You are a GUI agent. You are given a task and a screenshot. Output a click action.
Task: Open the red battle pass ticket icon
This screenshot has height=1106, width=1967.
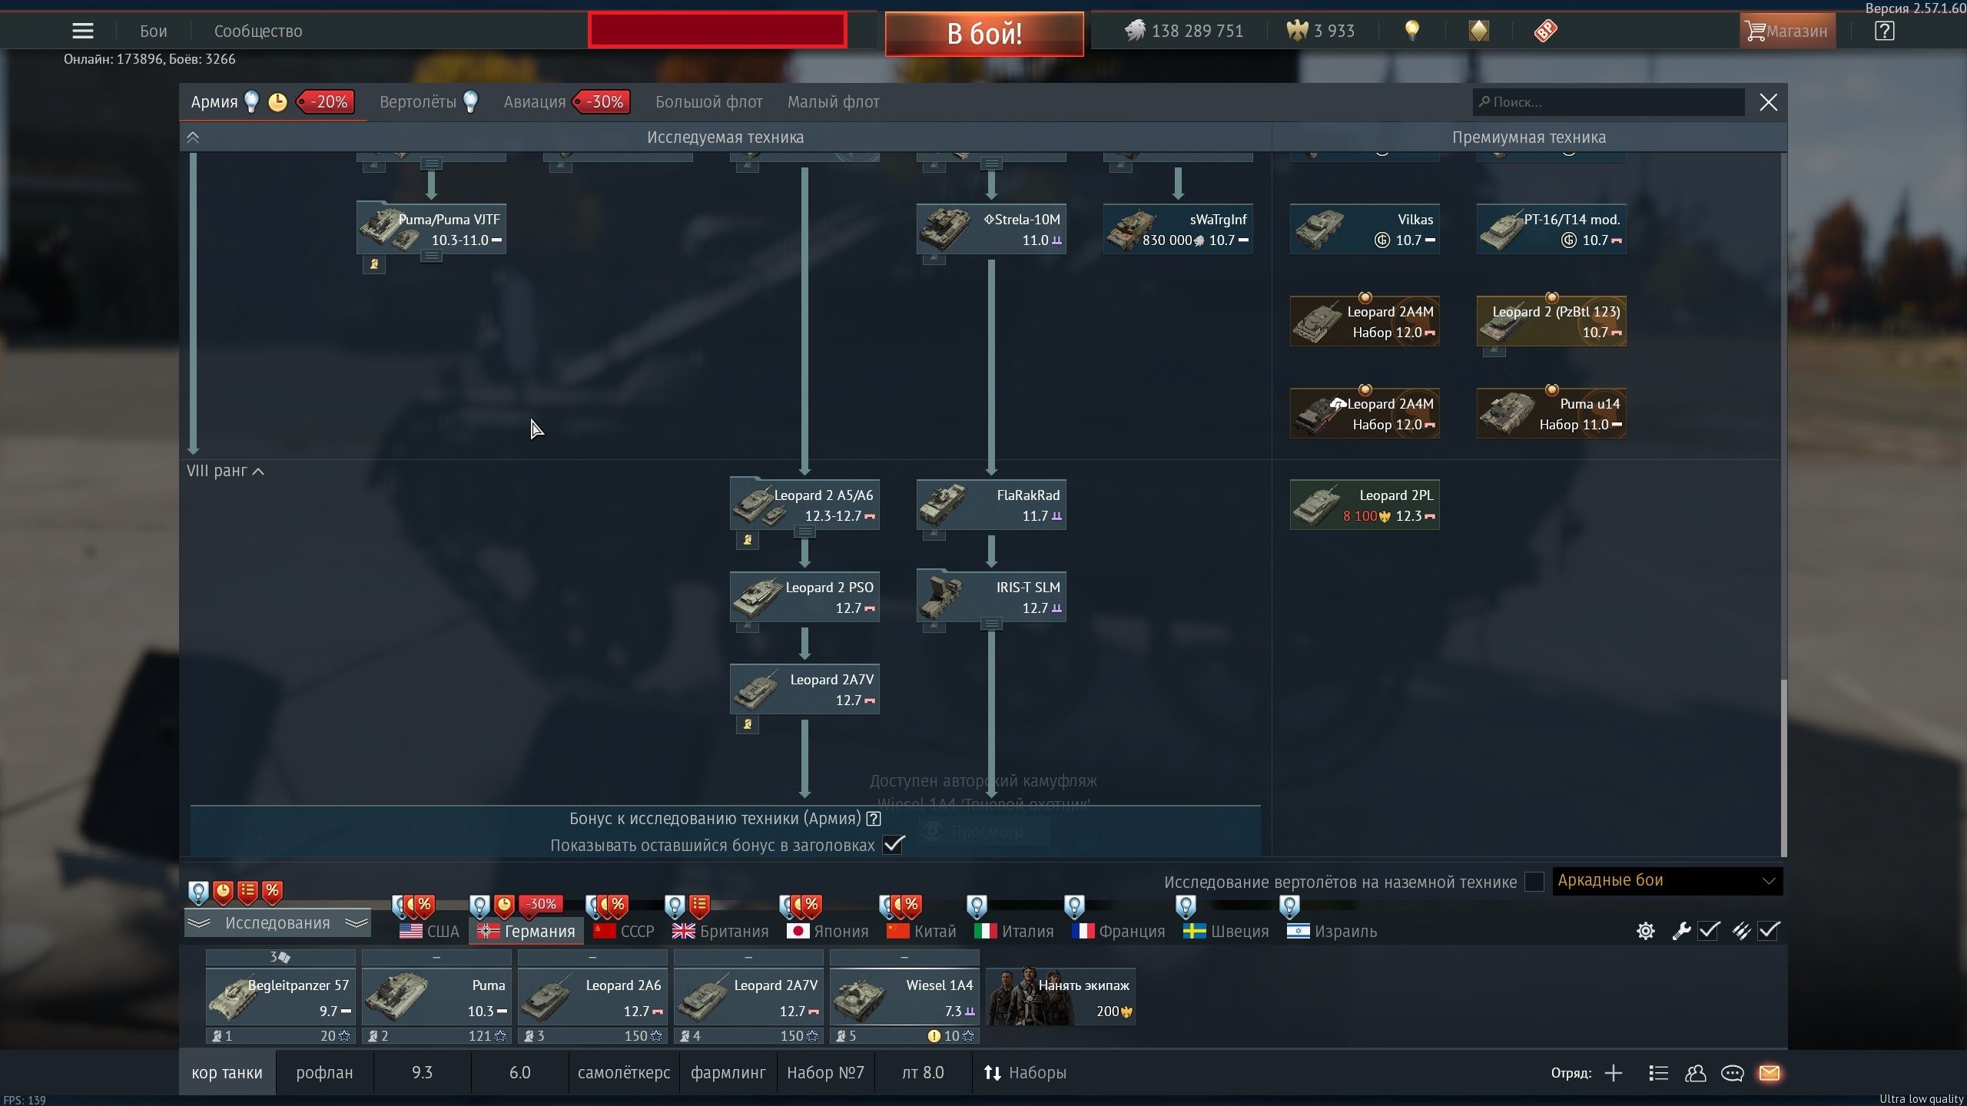click(x=1545, y=31)
